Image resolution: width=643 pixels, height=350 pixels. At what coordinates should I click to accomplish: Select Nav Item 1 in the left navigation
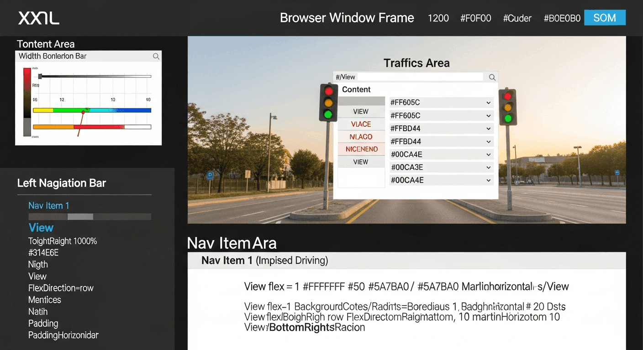coord(49,206)
